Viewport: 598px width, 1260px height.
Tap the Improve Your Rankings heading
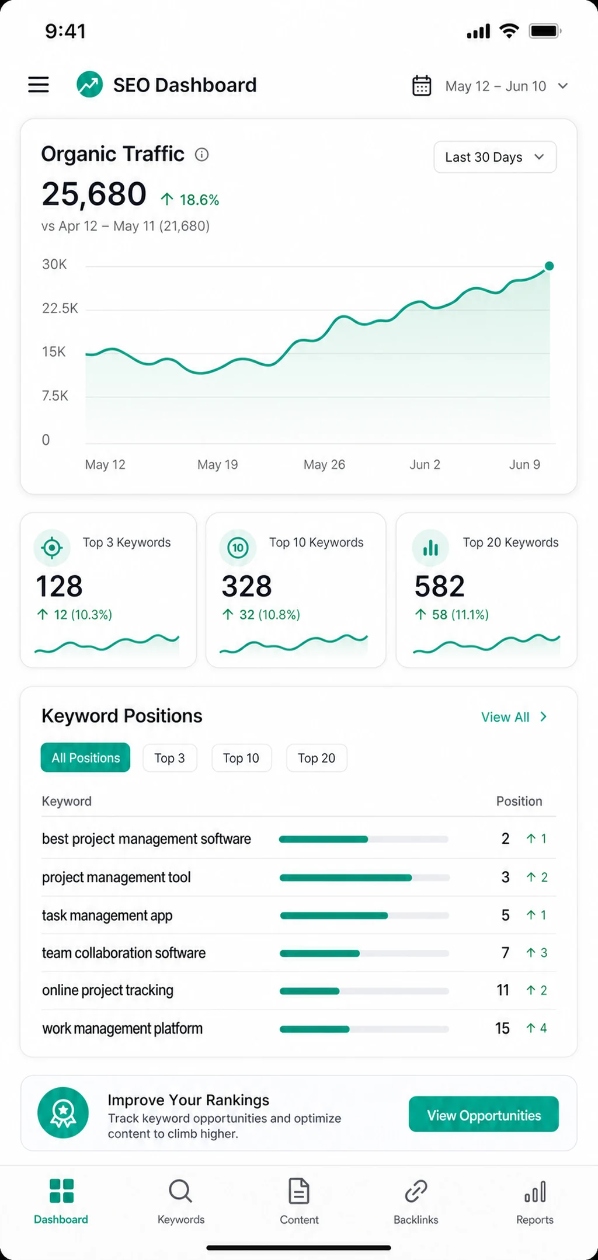(x=188, y=1100)
